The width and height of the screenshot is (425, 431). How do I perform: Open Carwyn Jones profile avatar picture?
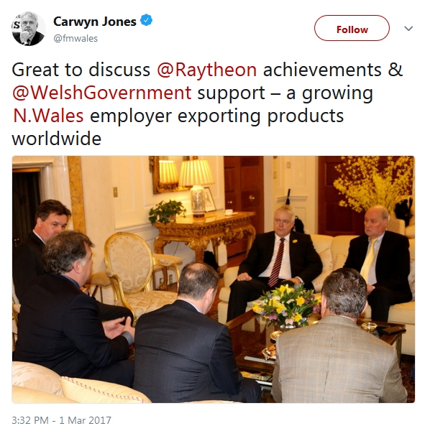pyautogui.click(x=28, y=29)
